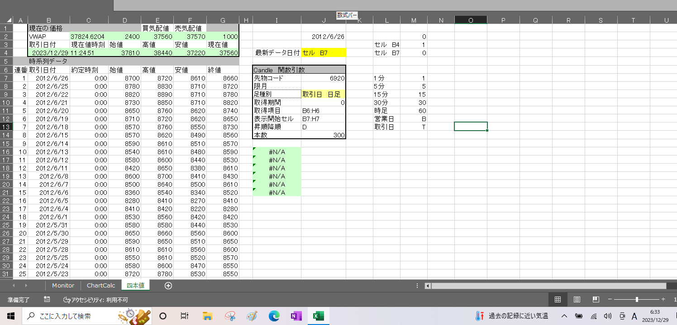Open Microsoft Edge from the taskbar

(x=274, y=316)
